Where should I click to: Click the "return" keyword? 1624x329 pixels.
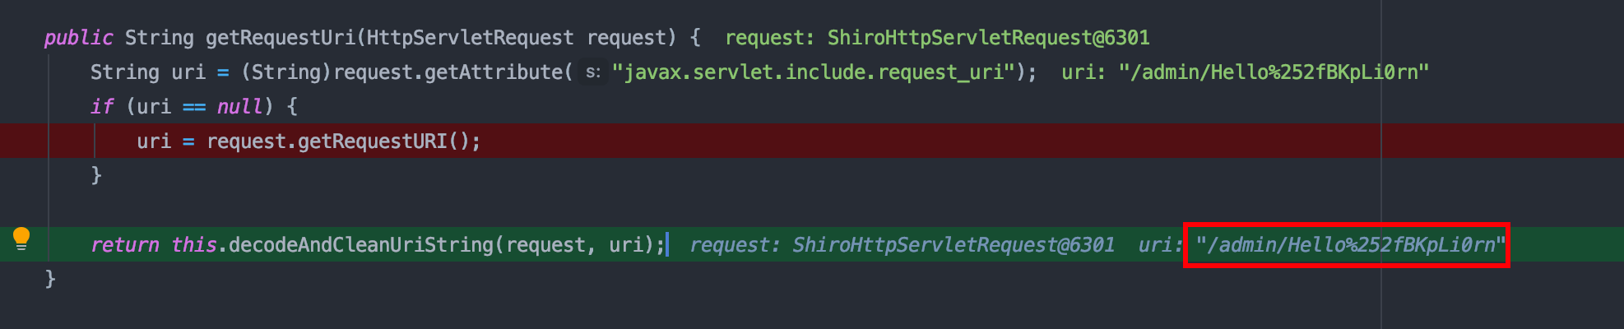pyautogui.click(x=124, y=245)
